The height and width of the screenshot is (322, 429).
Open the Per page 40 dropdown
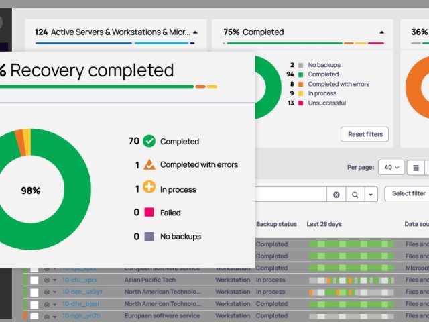point(391,167)
